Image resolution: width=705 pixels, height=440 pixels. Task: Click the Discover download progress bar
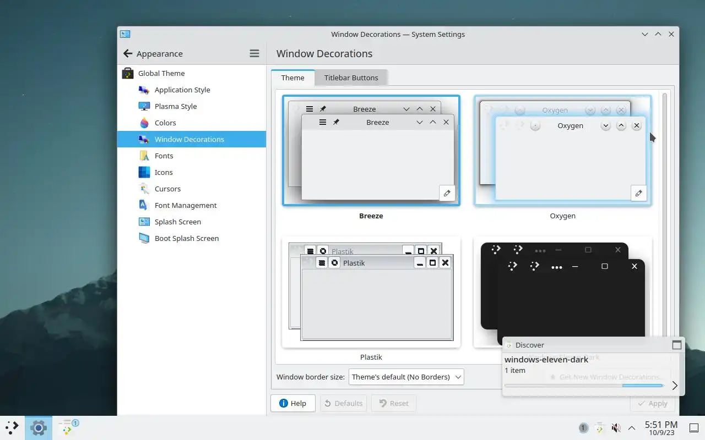point(584,386)
